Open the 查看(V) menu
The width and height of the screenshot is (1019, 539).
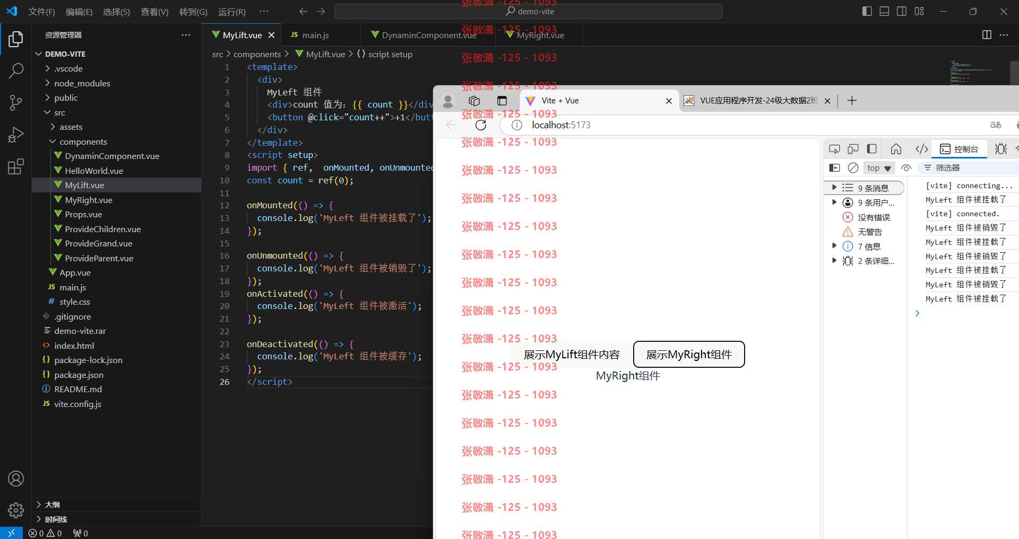[154, 12]
